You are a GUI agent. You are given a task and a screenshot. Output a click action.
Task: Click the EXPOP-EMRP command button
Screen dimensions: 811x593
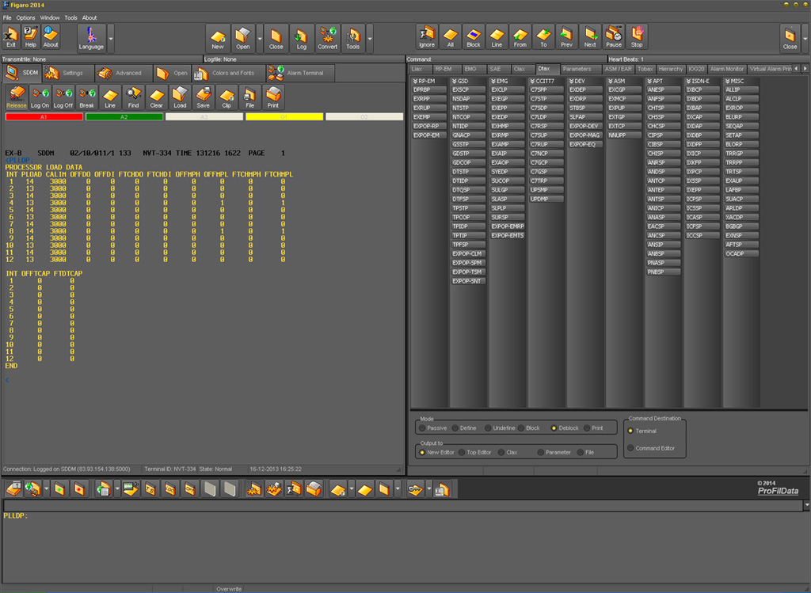click(508, 226)
